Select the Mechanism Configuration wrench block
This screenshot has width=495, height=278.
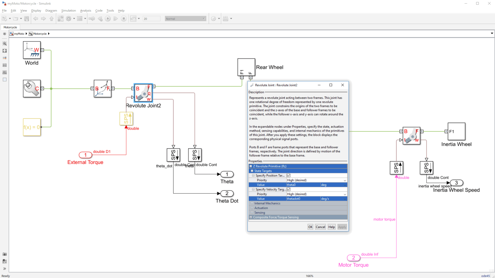[x=32, y=88]
